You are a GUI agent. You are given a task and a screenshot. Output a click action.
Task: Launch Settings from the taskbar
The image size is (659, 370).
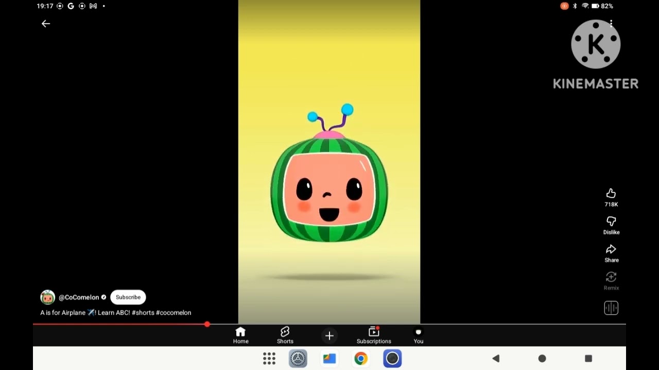(x=298, y=359)
